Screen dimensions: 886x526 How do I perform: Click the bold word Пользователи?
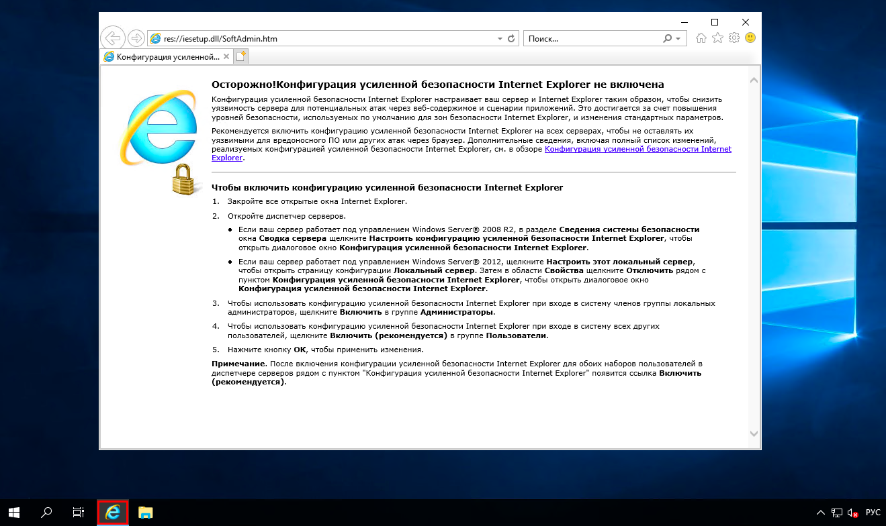coord(517,335)
